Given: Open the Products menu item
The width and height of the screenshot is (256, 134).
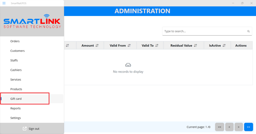Looking at the screenshot, I should click(16, 89).
